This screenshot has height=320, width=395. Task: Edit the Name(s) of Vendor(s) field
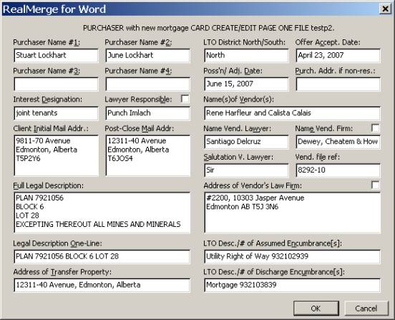[x=292, y=113]
